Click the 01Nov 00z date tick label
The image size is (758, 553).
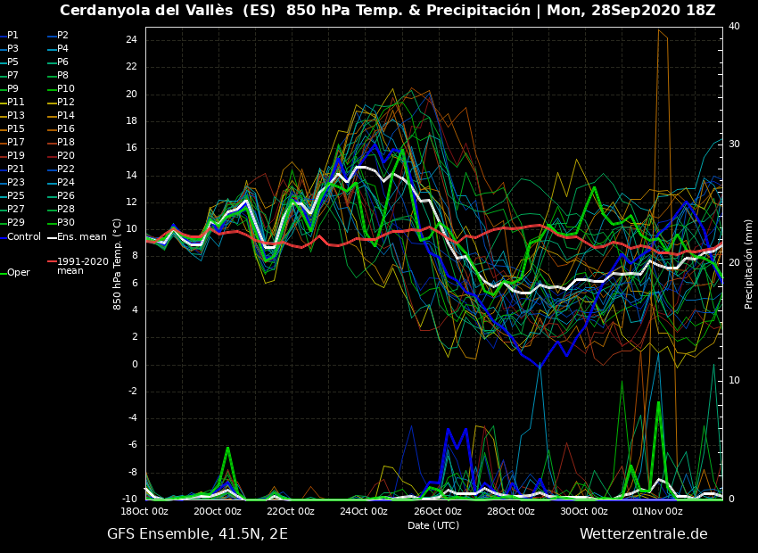(657, 512)
